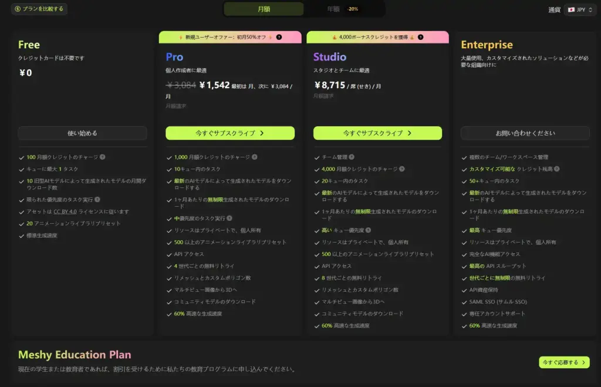Click info icon on Pro 50% off banner

(x=279, y=38)
